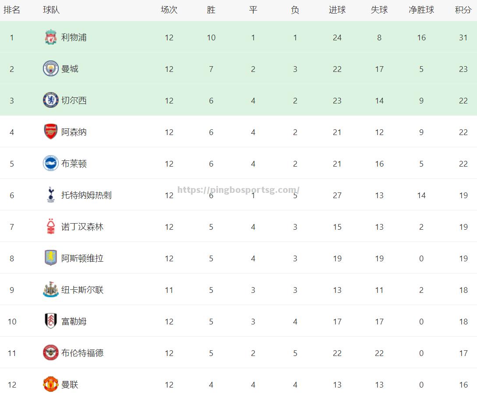Click the Tottenham cockerel logo

[50, 195]
